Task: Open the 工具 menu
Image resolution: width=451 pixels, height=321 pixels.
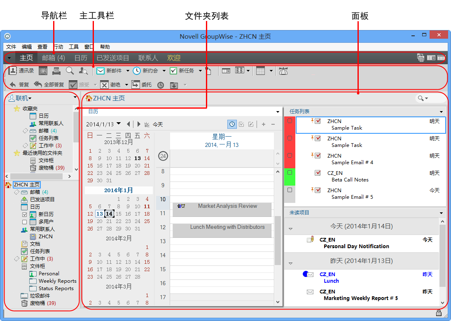Action: 74,47
